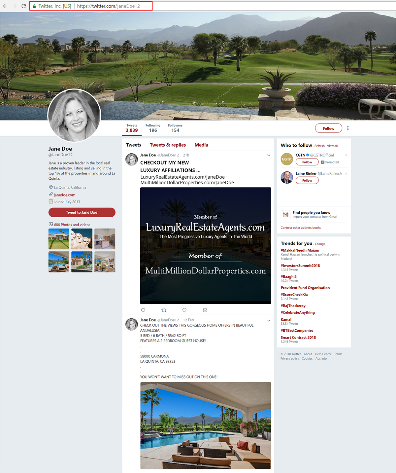Open the #MakkalNeedhiMaiam trend
Image resolution: width=396 pixels, height=473 pixels.
[x=300, y=250]
